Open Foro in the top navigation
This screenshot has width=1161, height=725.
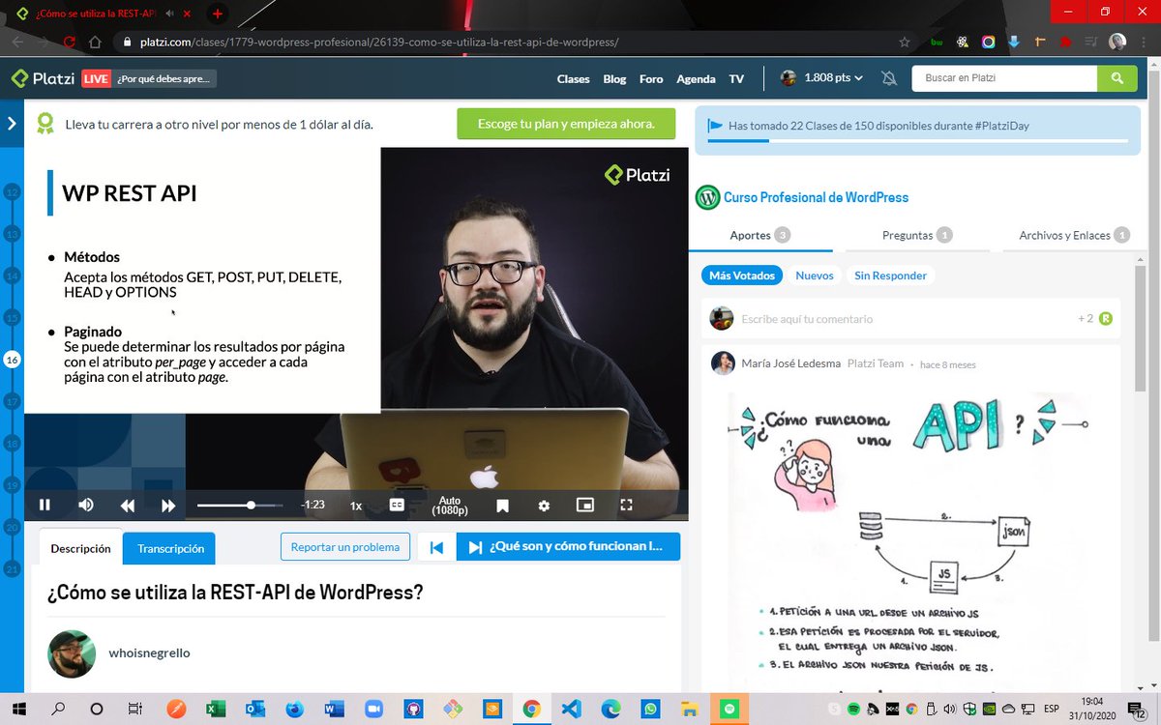(651, 78)
